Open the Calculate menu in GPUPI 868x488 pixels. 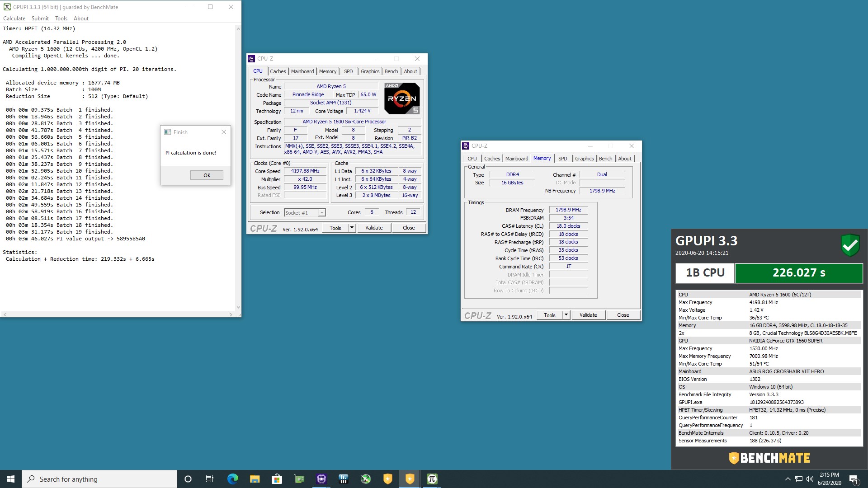pos(14,19)
